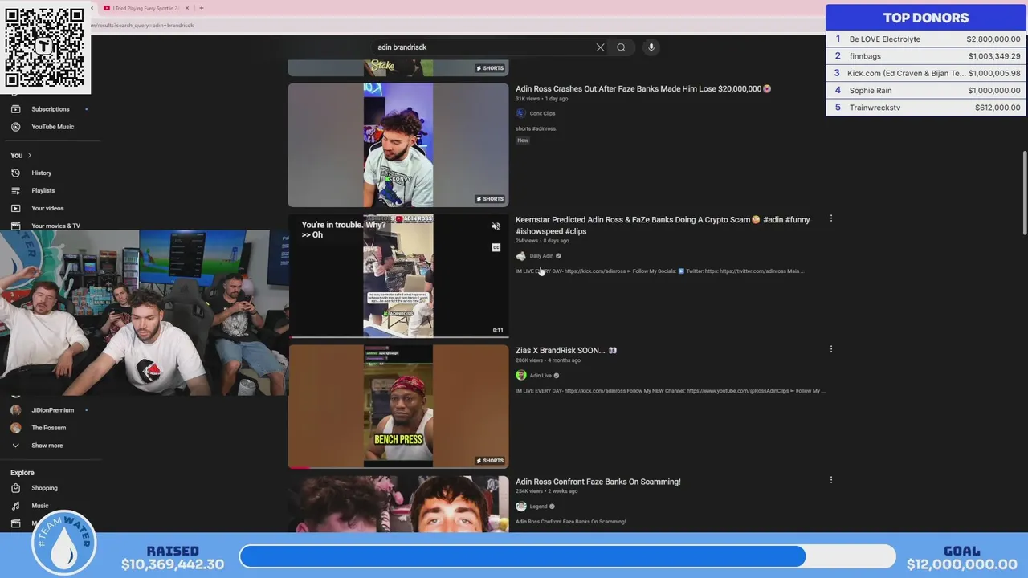
Task: Click the Conc Clips channel avatar
Action: [x=520, y=113]
